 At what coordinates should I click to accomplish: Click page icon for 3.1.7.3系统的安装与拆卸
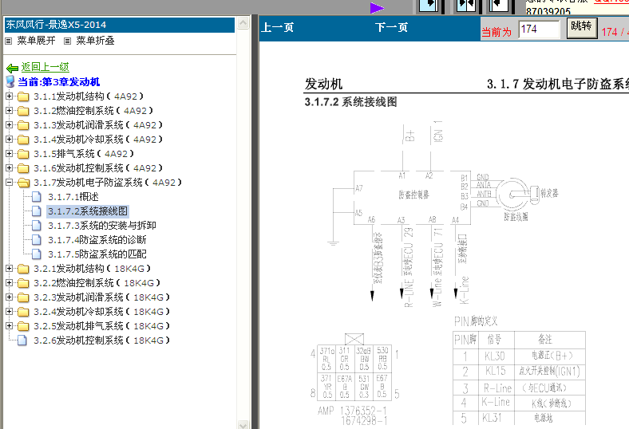click(x=37, y=226)
